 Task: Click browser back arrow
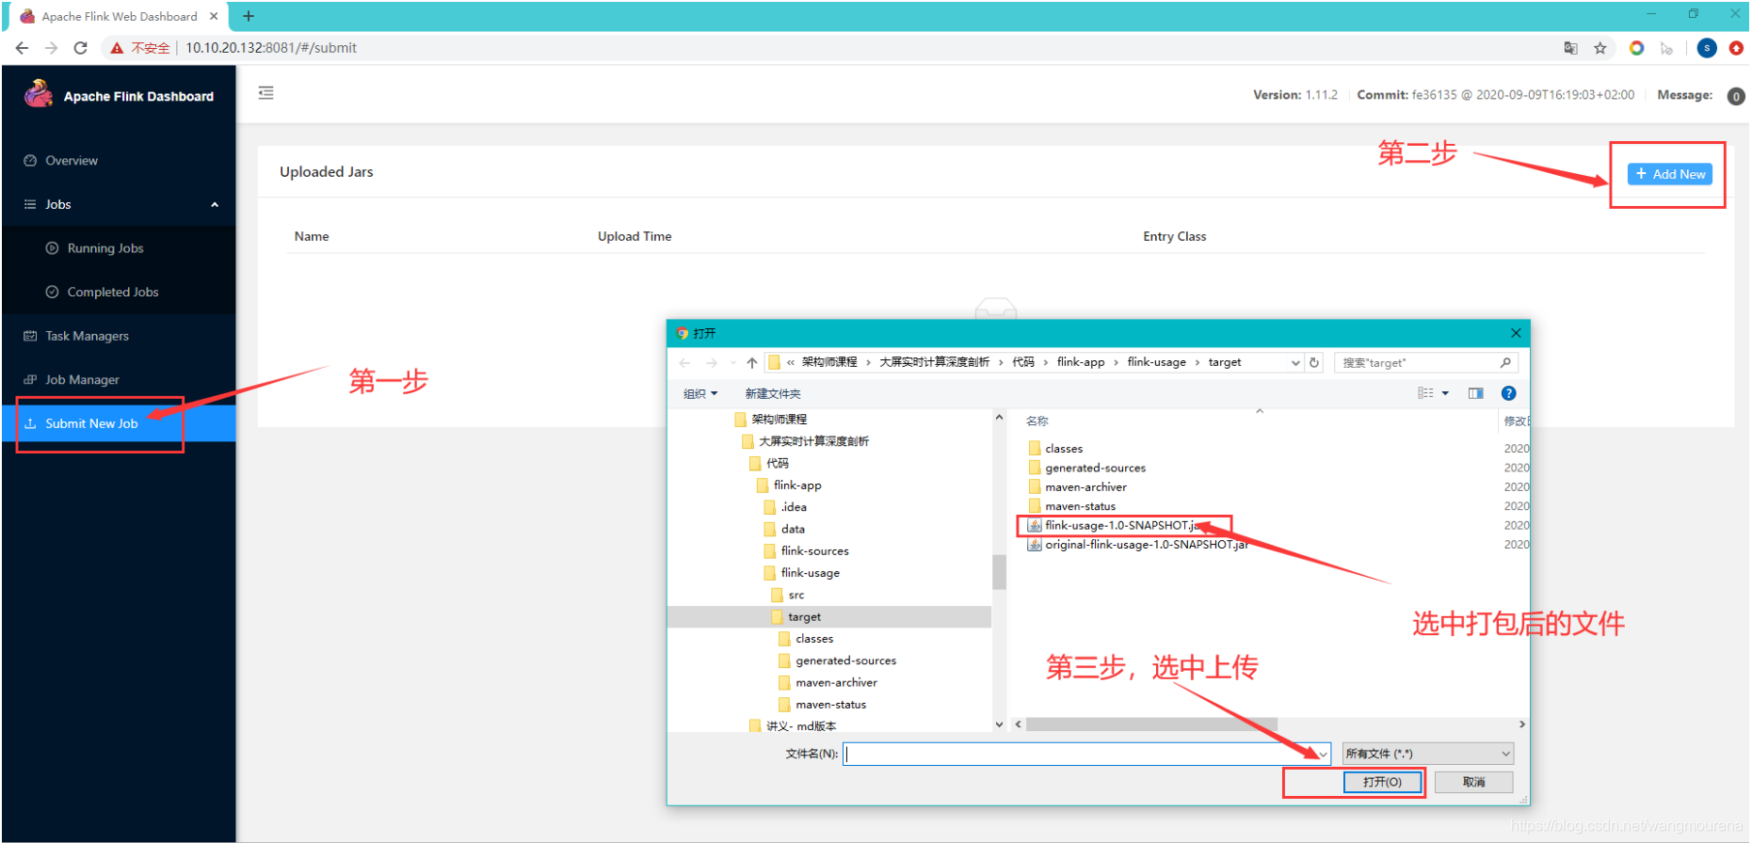[x=22, y=48]
